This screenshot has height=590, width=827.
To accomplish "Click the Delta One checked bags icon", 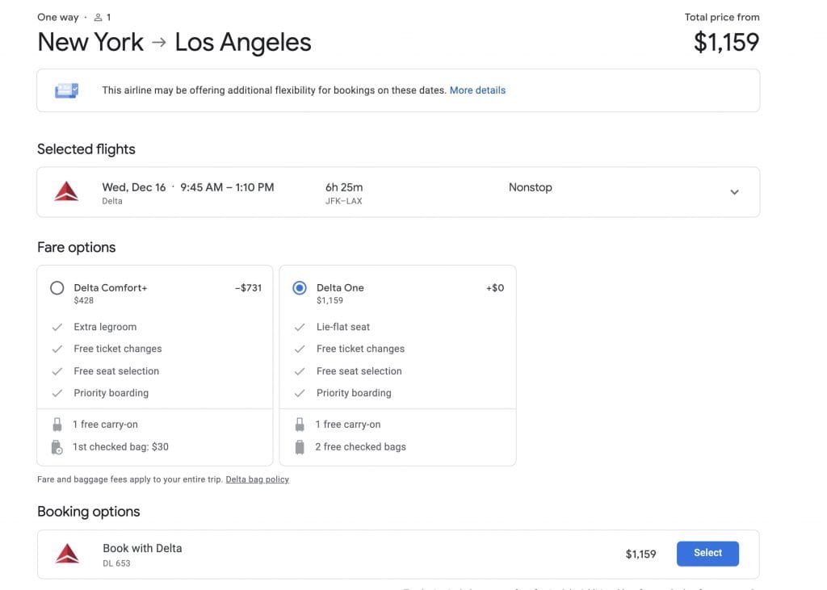I will (300, 447).
